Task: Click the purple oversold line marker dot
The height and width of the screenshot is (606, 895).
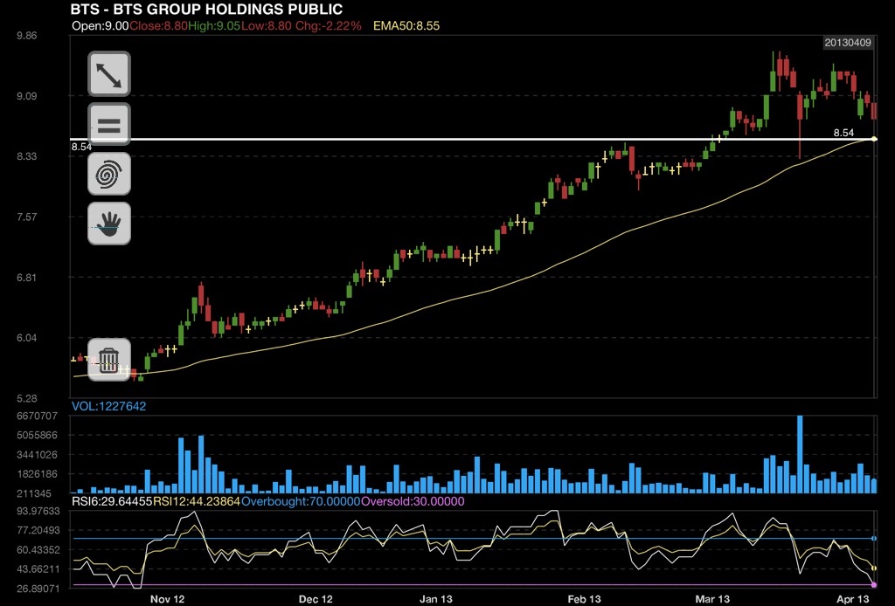Action: point(874,585)
